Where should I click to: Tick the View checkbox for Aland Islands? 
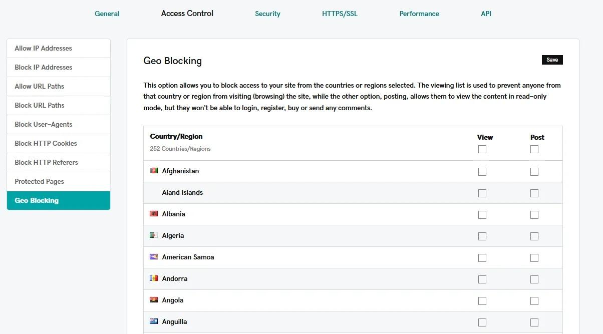coord(482,193)
